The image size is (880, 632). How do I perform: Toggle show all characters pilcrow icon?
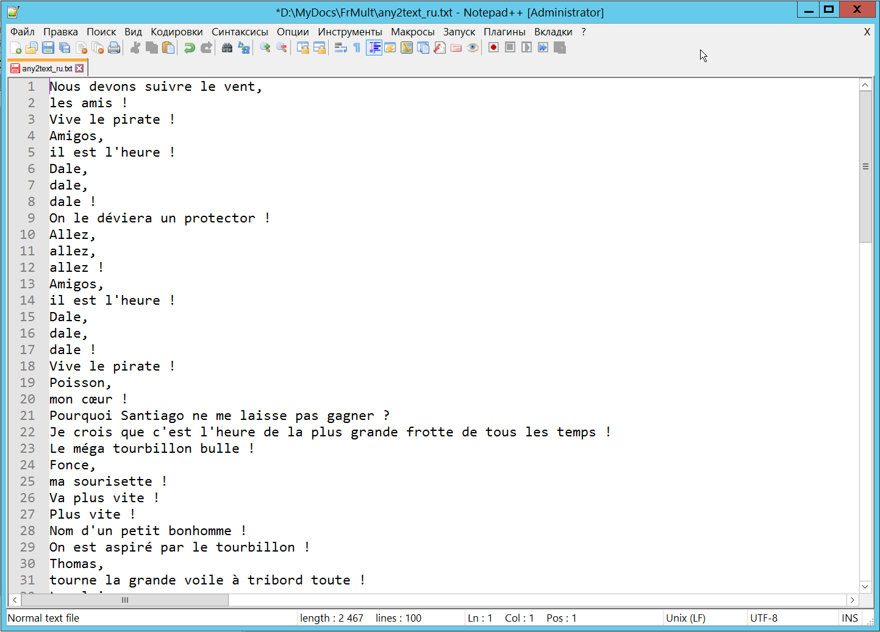click(357, 48)
